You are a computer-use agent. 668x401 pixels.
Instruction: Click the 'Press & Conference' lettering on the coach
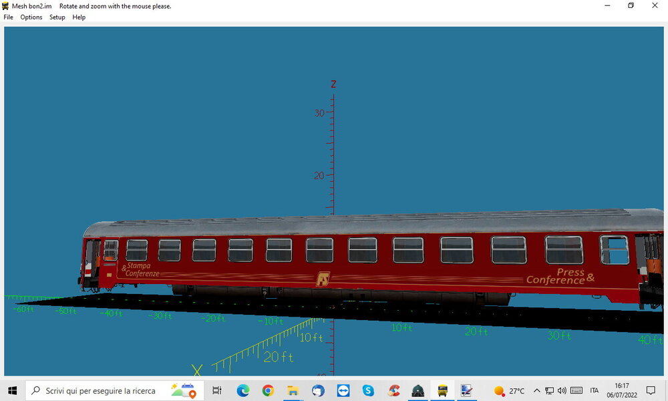pyautogui.click(x=560, y=276)
